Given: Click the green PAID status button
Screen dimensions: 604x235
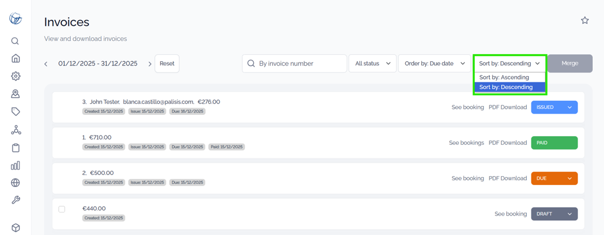Looking at the screenshot, I should pos(554,143).
